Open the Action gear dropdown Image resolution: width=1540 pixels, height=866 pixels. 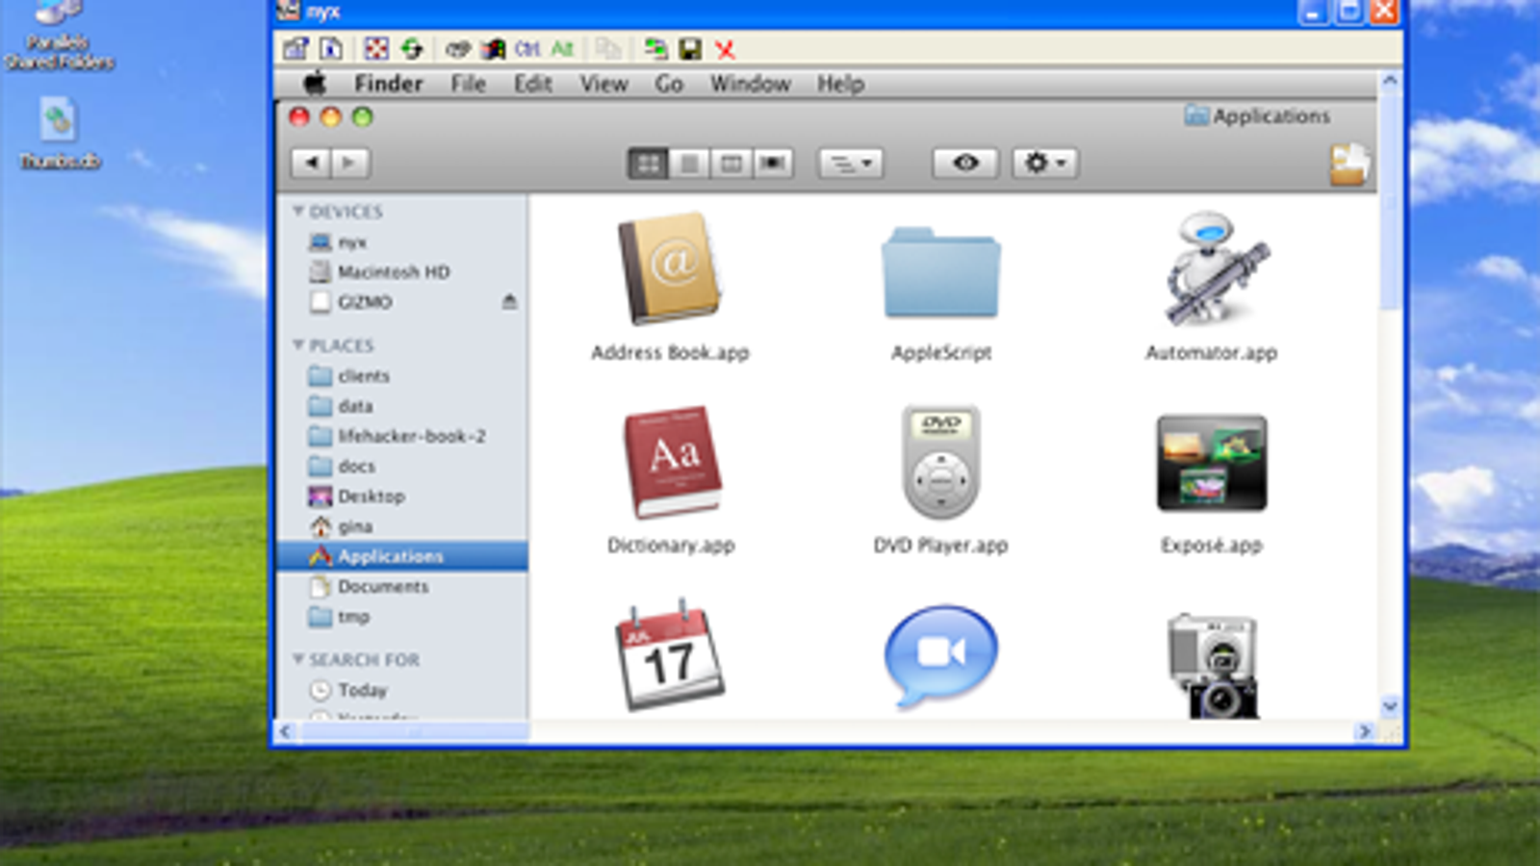click(1045, 163)
